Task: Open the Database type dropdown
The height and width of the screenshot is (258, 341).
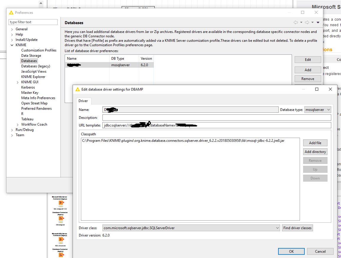Action: (x=317, y=110)
